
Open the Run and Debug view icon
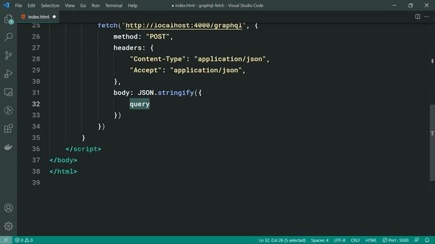(x=8, y=74)
